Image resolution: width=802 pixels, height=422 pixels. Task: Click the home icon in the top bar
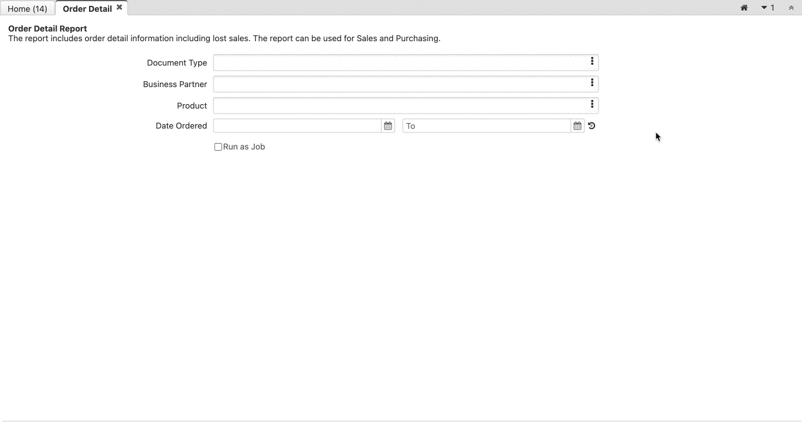[x=744, y=8]
